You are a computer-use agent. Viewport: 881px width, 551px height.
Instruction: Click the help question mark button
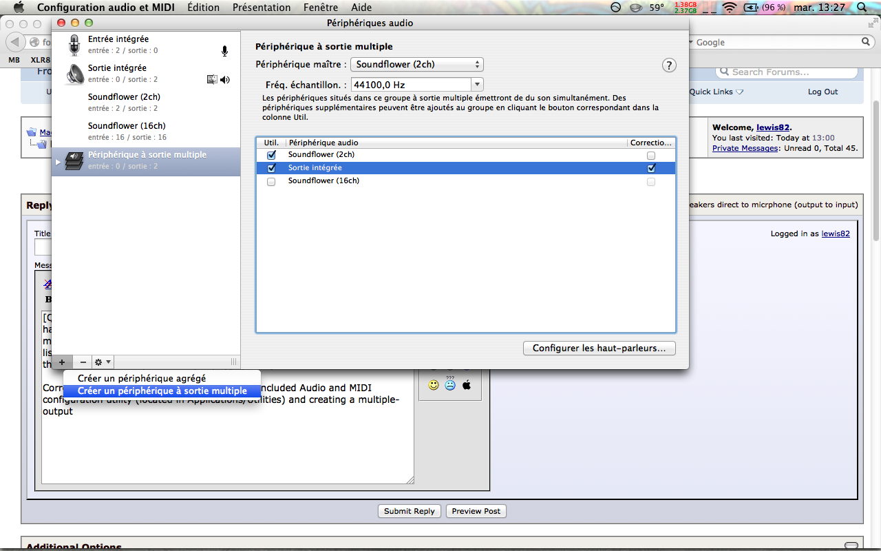pos(669,65)
